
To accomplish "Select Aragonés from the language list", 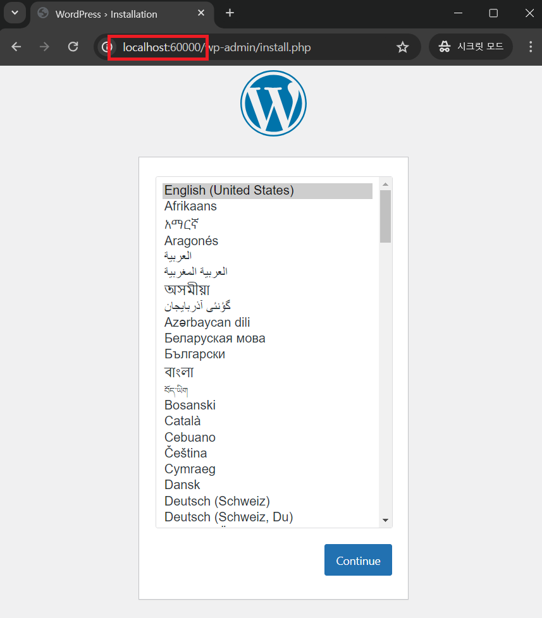I will (268, 241).
